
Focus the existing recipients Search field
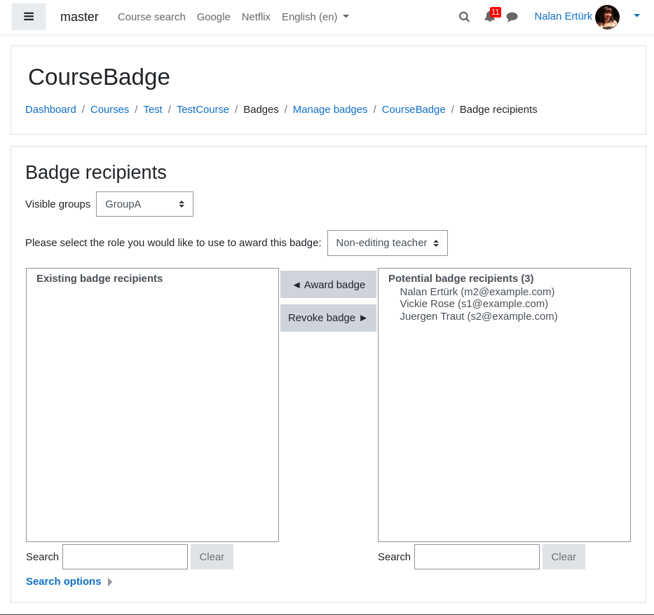point(125,557)
